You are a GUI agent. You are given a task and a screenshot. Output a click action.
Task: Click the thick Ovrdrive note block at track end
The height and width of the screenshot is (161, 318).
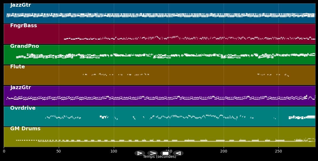(311, 117)
